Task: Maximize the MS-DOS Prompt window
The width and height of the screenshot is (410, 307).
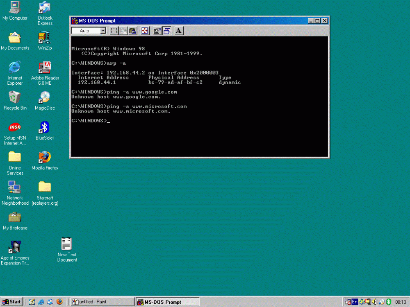Action: tap(317, 20)
